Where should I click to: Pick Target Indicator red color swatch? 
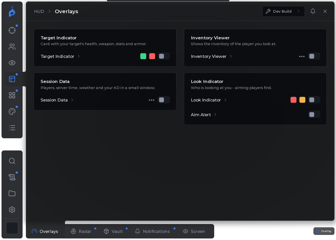tap(152, 56)
